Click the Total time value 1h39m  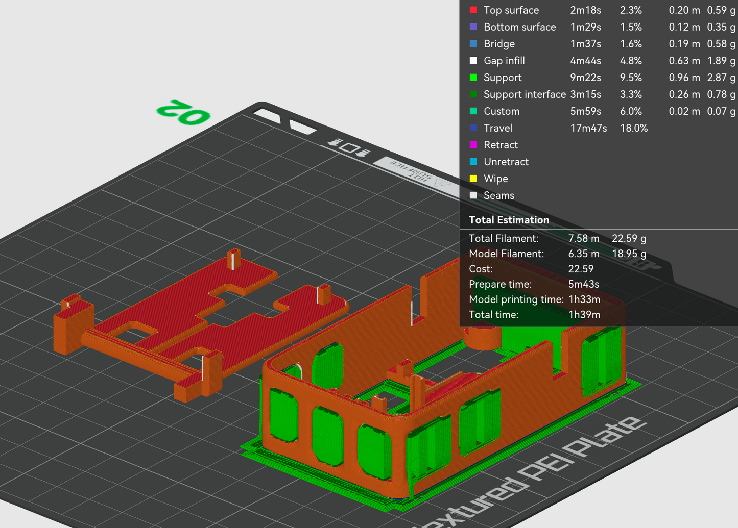pos(584,315)
